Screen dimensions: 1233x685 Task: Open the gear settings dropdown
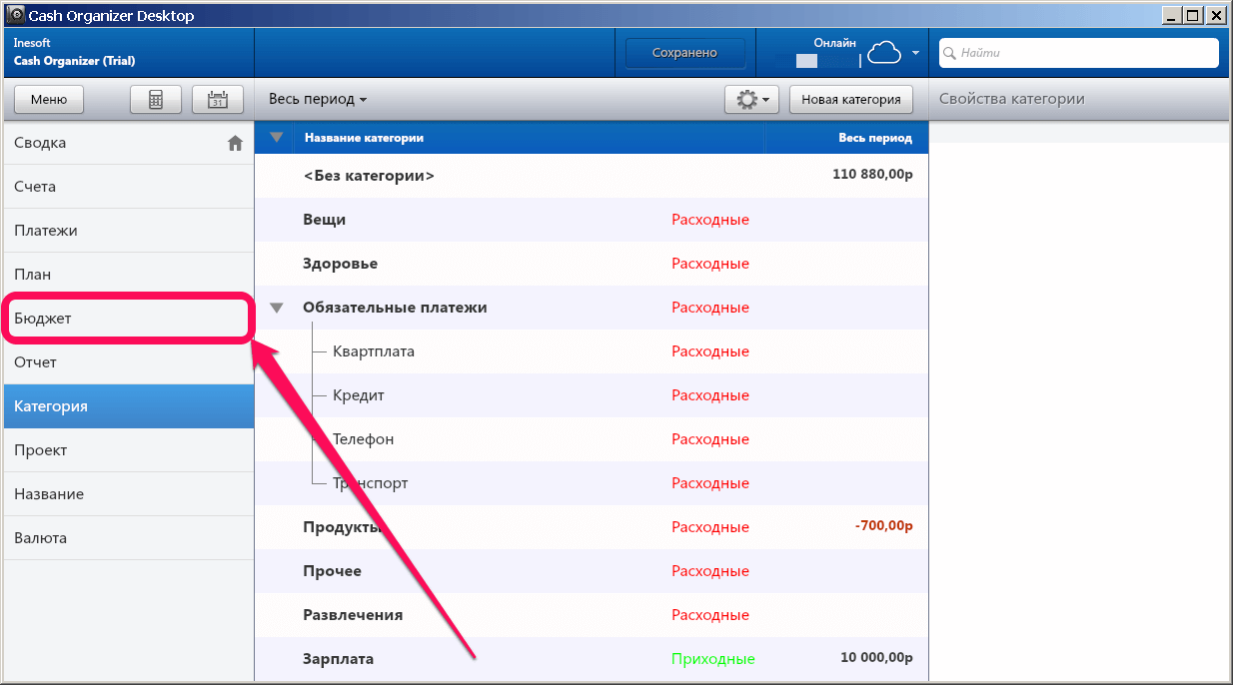[751, 99]
